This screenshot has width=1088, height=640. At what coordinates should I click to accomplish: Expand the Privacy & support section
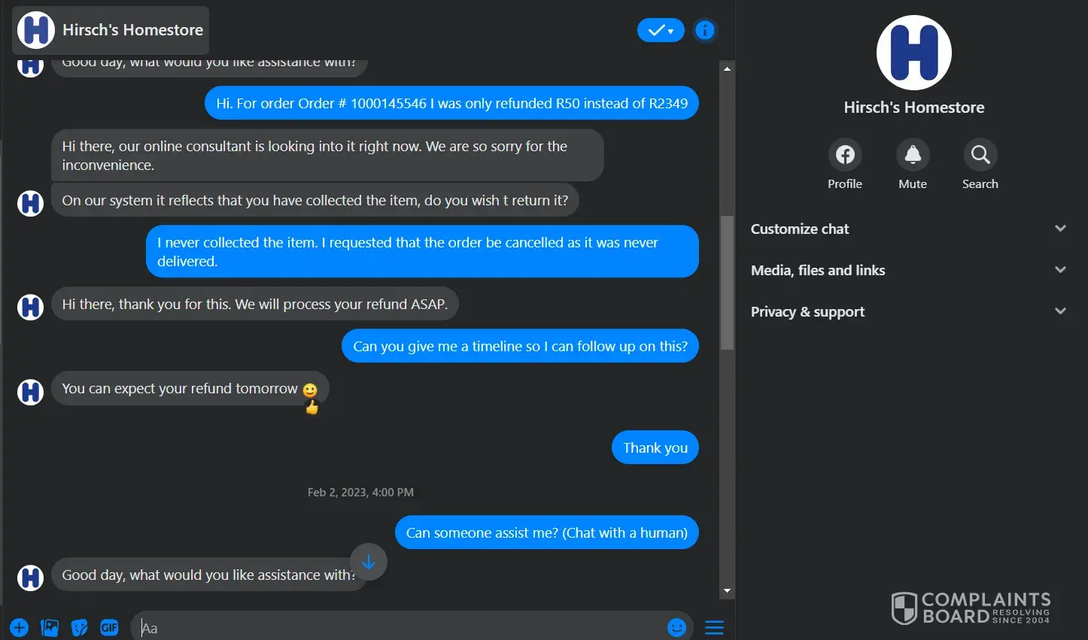(910, 311)
